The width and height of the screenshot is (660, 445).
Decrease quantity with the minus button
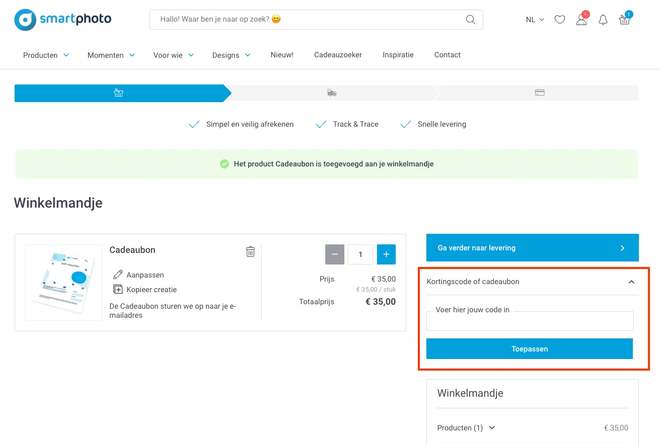pos(334,254)
